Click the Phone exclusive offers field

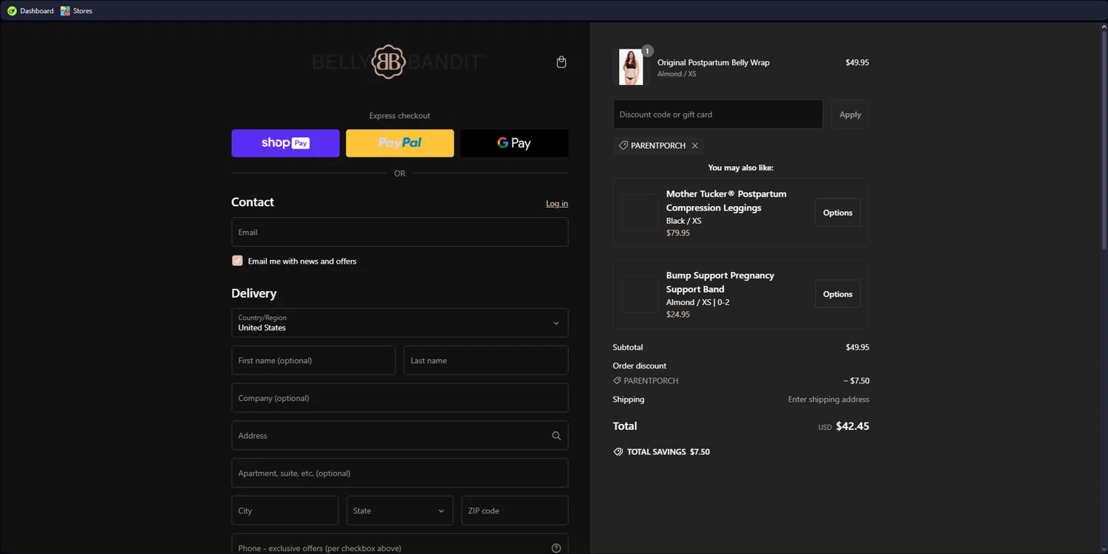400,545
